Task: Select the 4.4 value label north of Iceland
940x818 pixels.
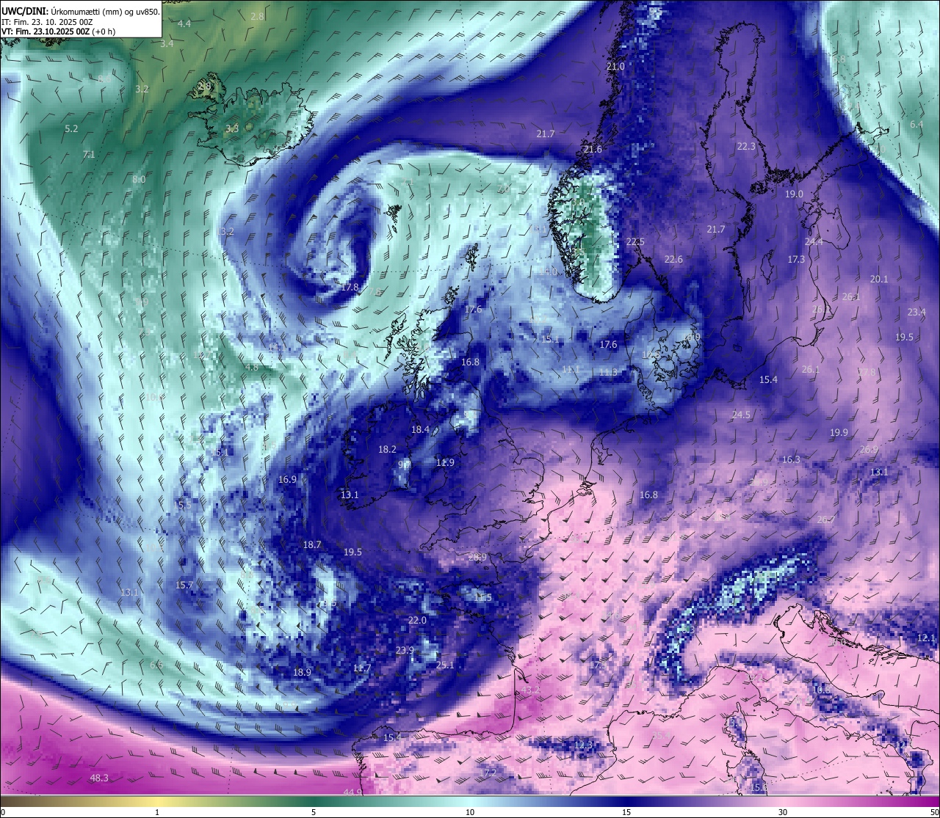Action: (184, 24)
